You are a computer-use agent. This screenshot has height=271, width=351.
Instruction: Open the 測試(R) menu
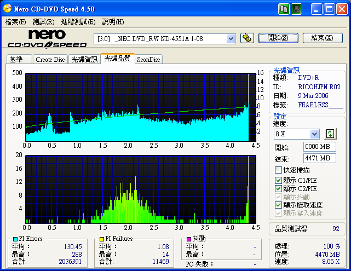point(43,22)
